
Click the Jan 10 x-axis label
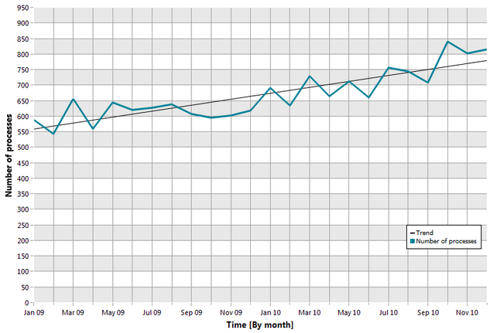click(270, 312)
